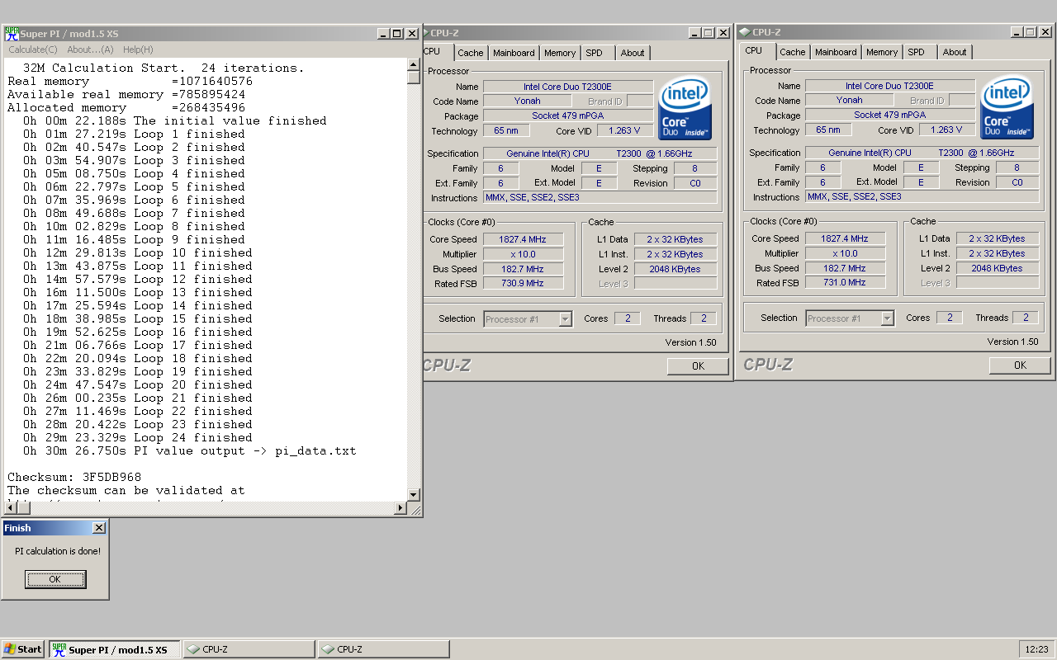
Task: Switch to Memory tab in second CPU-Z
Action: tap(882, 52)
